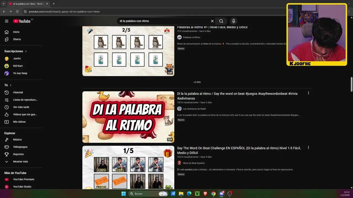Open options menu for Las Aventuras de Rubik video
The image size is (353, 198).
point(308,93)
